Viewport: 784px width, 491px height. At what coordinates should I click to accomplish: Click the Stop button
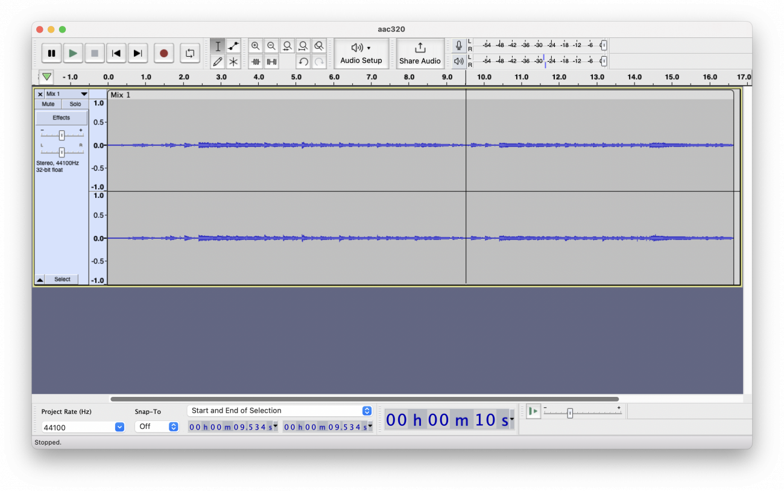point(95,53)
